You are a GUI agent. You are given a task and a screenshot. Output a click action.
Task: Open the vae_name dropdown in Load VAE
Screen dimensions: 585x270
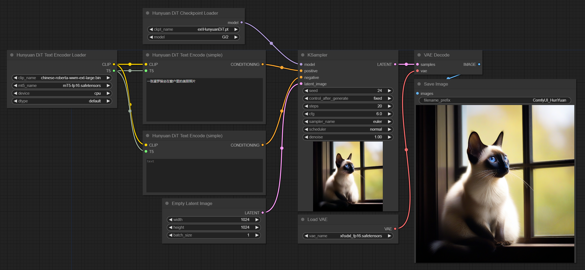click(x=348, y=236)
